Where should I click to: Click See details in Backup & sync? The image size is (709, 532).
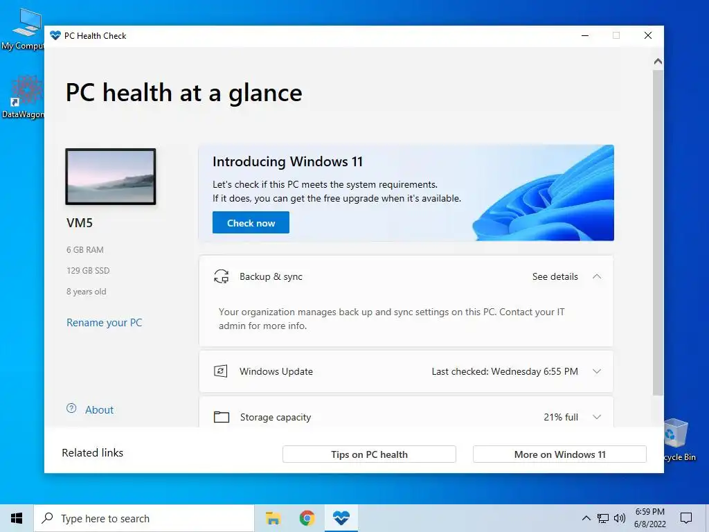pos(555,276)
